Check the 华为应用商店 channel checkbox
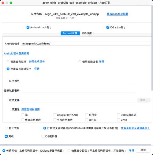The width and height of the screenshot is (153, 155). (23, 120)
